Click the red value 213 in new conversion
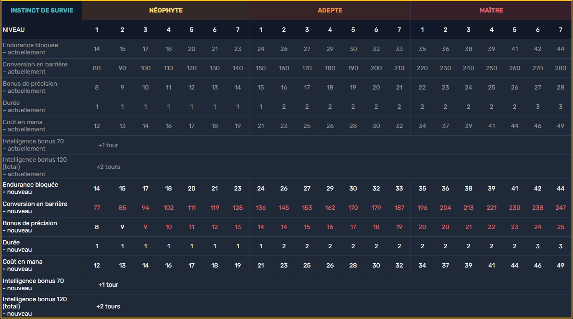Screen dimensions: 573x319 pos(469,208)
